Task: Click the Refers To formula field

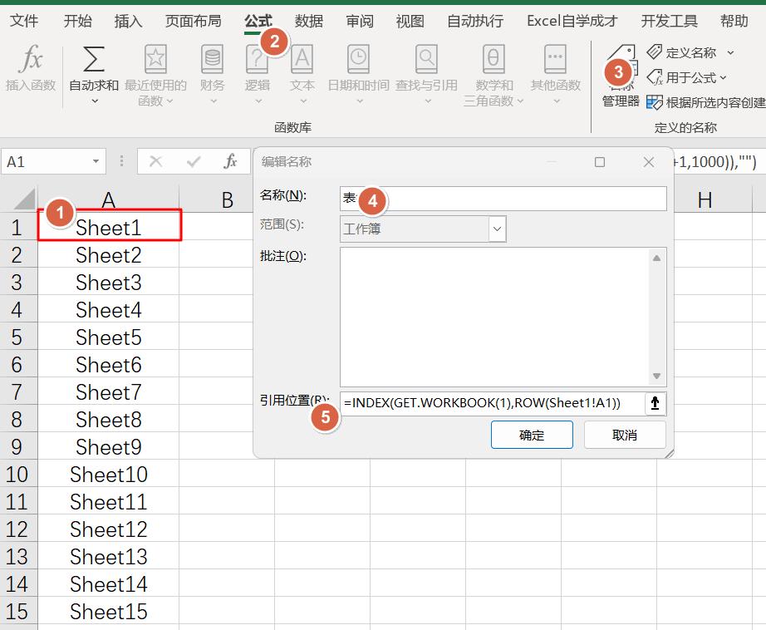Action: [x=493, y=403]
